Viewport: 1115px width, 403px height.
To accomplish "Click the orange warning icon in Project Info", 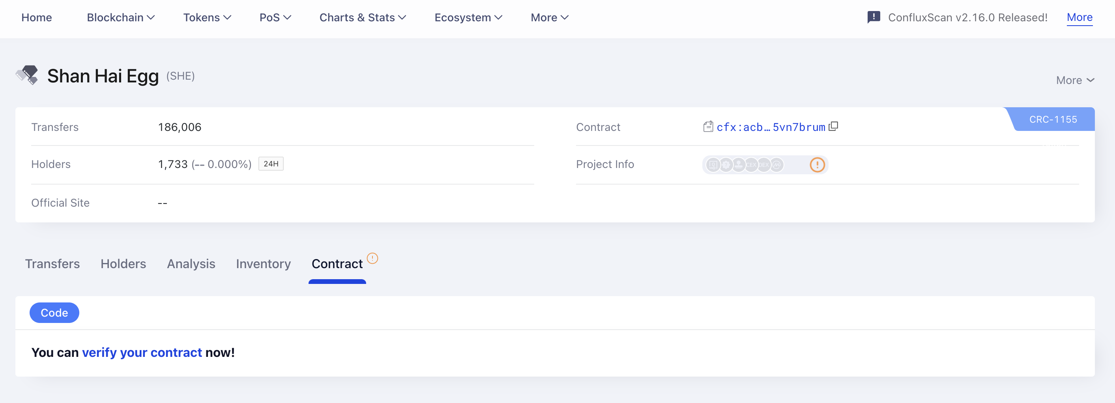I will click(x=817, y=165).
